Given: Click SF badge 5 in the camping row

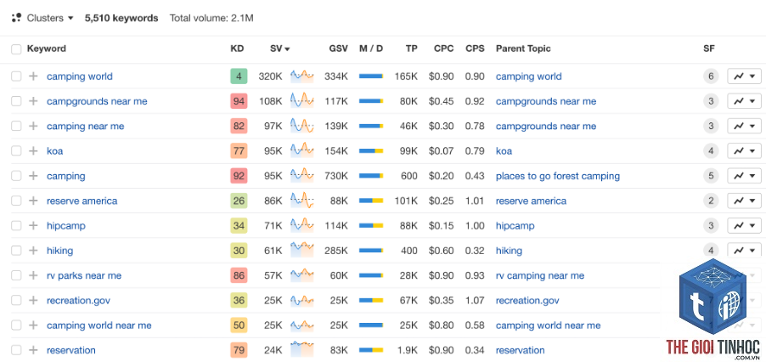Looking at the screenshot, I should click(x=711, y=176).
